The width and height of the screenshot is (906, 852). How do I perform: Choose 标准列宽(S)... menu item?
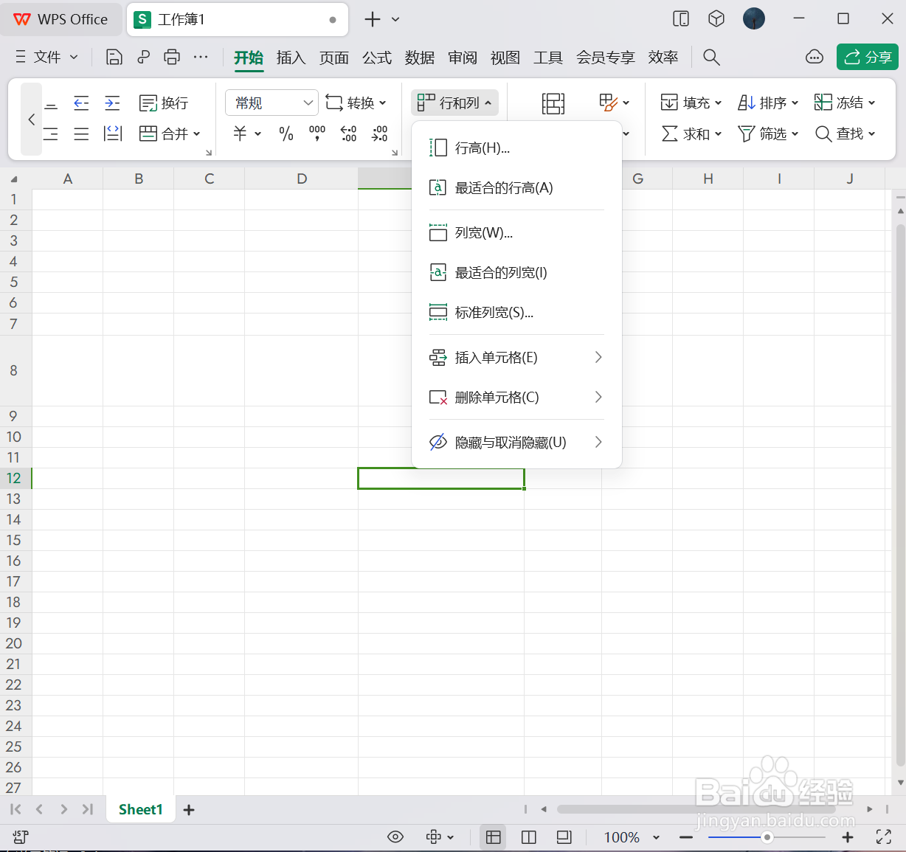pos(516,313)
